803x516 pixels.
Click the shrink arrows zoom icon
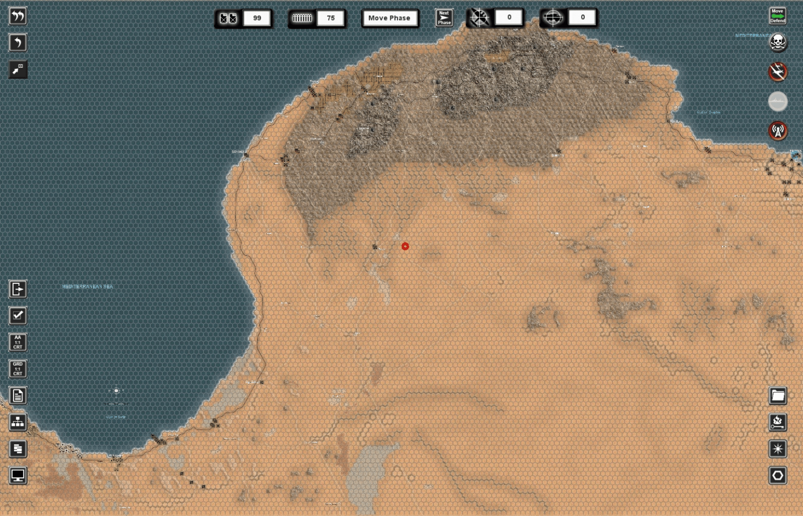click(18, 70)
